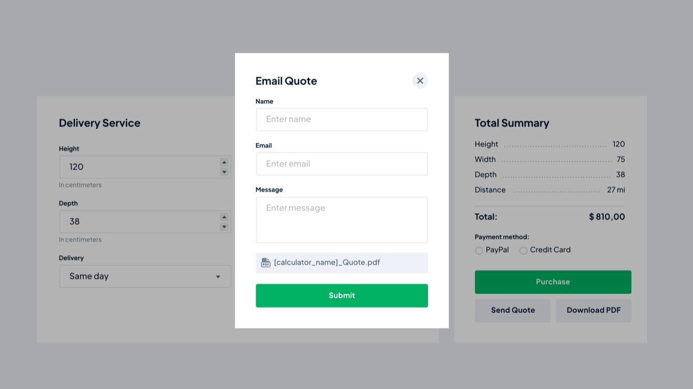This screenshot has width=693, height=389.
Task: Expand Delivery options using the caret arrow
Action: pyautogui.click(x=218, y=277)
